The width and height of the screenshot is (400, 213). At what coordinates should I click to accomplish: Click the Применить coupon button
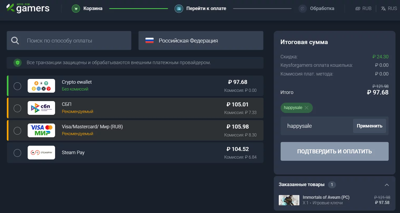pos(369,126)
